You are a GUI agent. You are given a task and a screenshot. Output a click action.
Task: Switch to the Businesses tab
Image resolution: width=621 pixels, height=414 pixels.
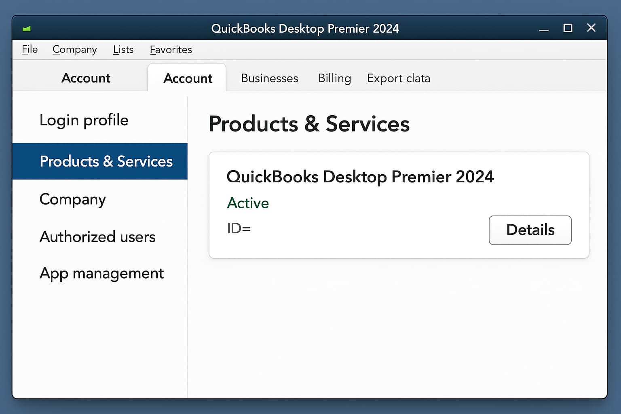coord(270,78)
